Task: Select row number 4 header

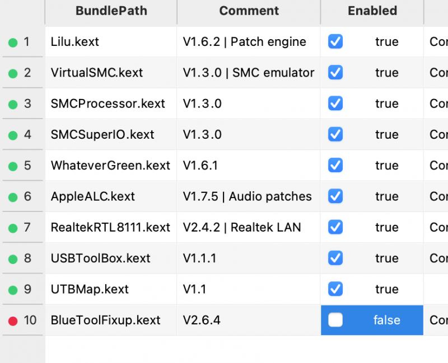Action: 22,134
